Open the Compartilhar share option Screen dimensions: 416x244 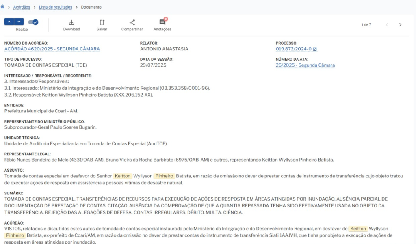pos(132,23)
